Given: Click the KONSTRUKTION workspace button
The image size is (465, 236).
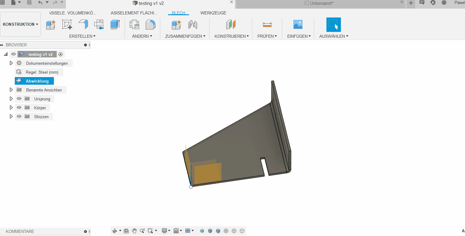Looking at the screenshot, I should click(20, 24).
